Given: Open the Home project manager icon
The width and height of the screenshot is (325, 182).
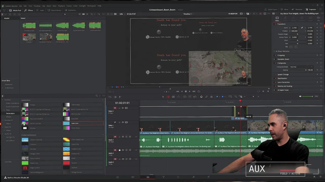Looking at the screenshot, I should tap(314, 177).
